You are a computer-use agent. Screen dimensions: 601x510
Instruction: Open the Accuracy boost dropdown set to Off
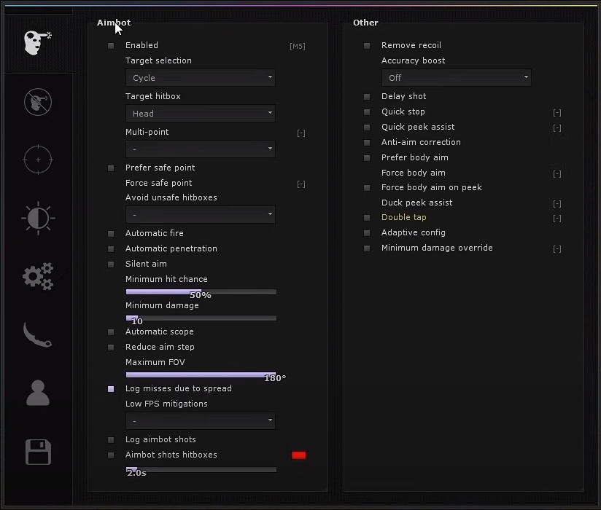(x=456, y=78)
